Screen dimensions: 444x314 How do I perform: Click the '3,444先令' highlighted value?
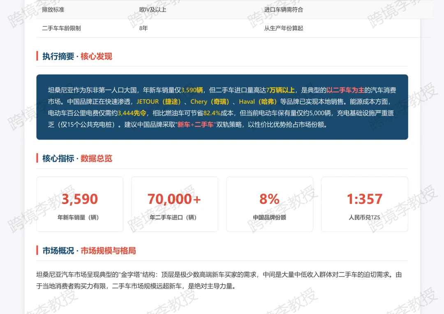tap(132, 113)
